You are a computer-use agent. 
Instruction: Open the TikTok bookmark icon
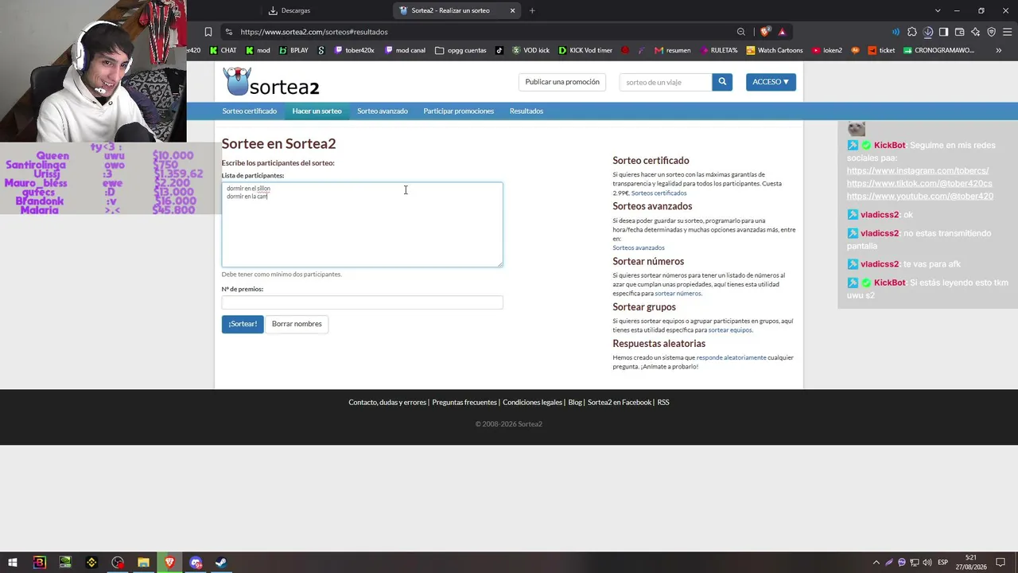(x=499, y=50)
